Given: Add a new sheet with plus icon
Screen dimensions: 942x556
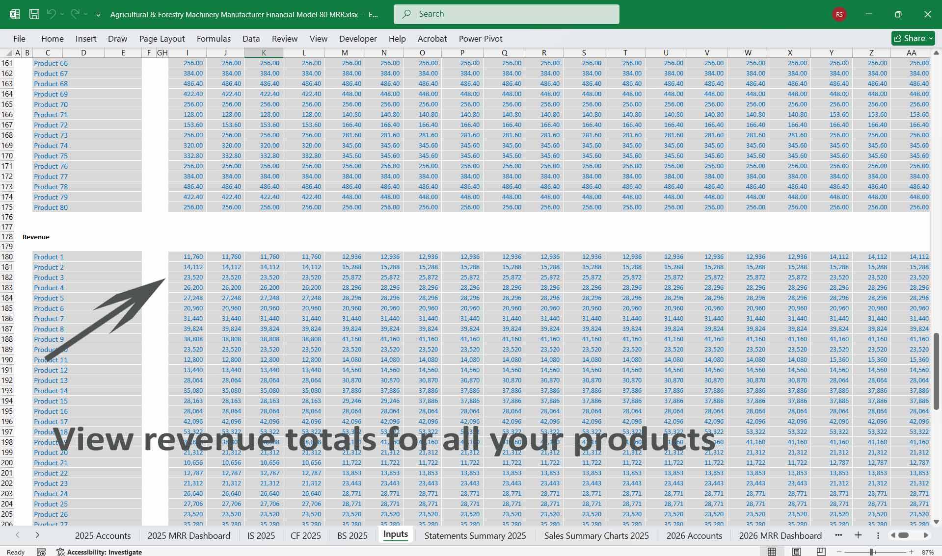Looking at the screenshot, I should tap(858, 535).
